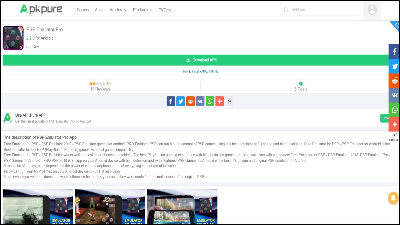Screen dimensions: 400x225
Task: Share via Twitter in center share row
Action: click(180, 101)
